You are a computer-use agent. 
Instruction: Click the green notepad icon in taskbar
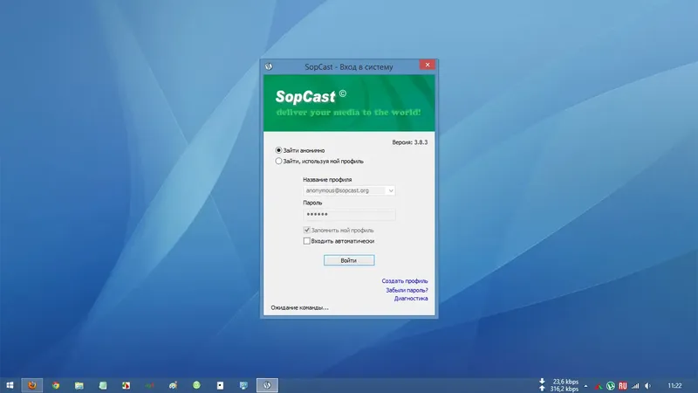coord(103,385)
